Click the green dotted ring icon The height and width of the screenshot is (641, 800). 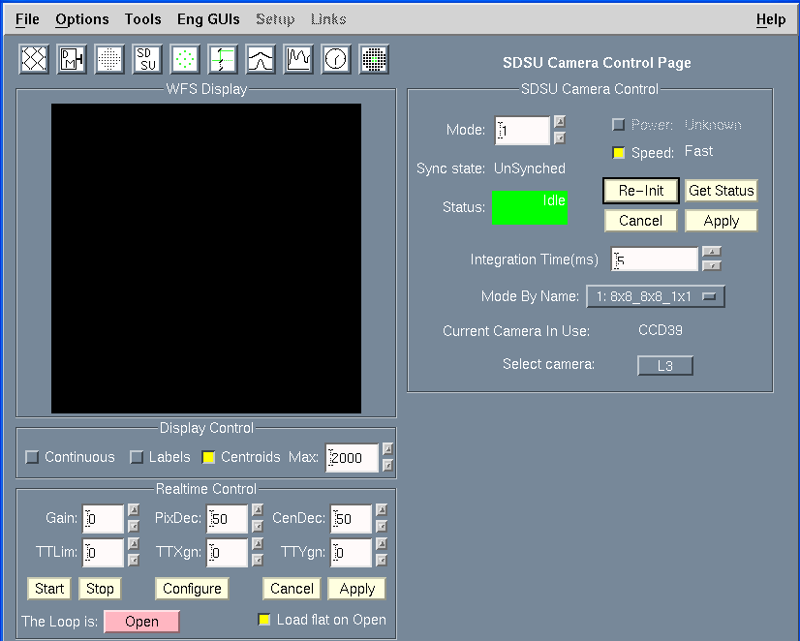point(185,59)
